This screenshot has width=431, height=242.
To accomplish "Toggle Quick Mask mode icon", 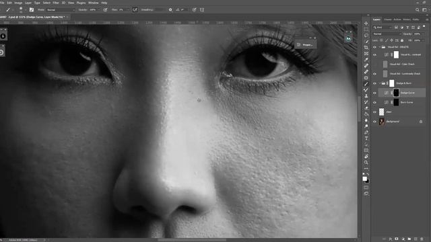I will point(366,188).
